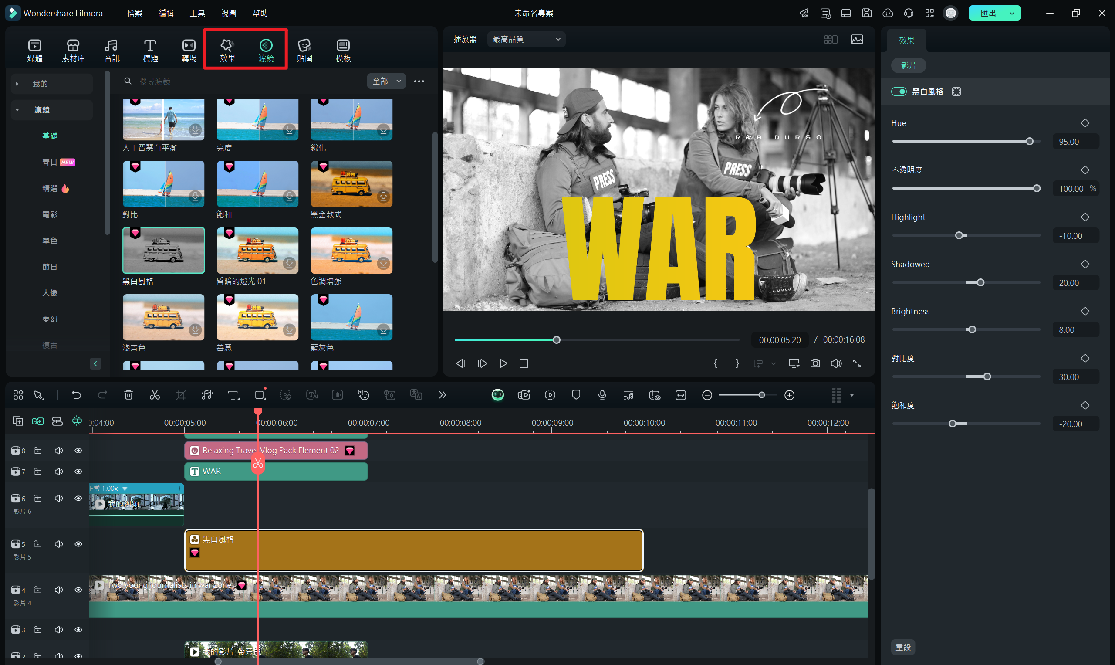Click the undo icon in timeline toolbar
This screenshot has height=665, width=1115.
76,395
